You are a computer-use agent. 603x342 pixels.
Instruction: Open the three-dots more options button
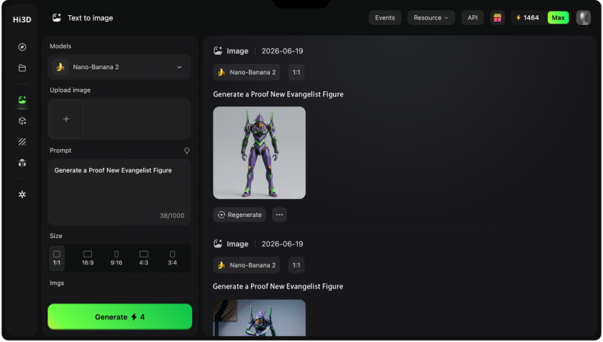point(280,215)
